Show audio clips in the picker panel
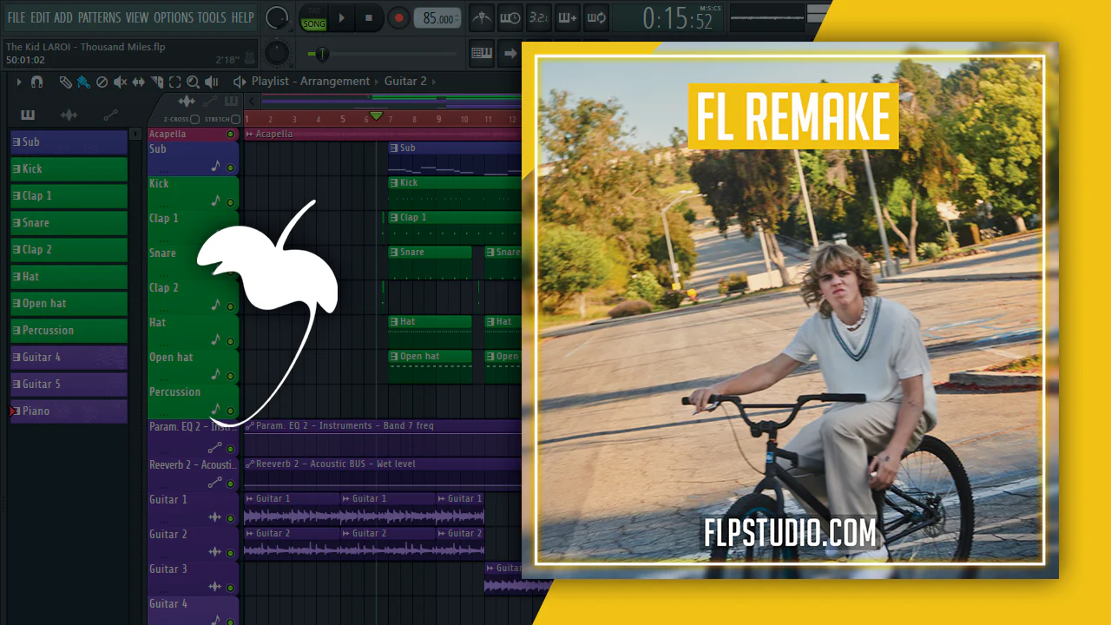1111x625 pixels. point(69,115)
